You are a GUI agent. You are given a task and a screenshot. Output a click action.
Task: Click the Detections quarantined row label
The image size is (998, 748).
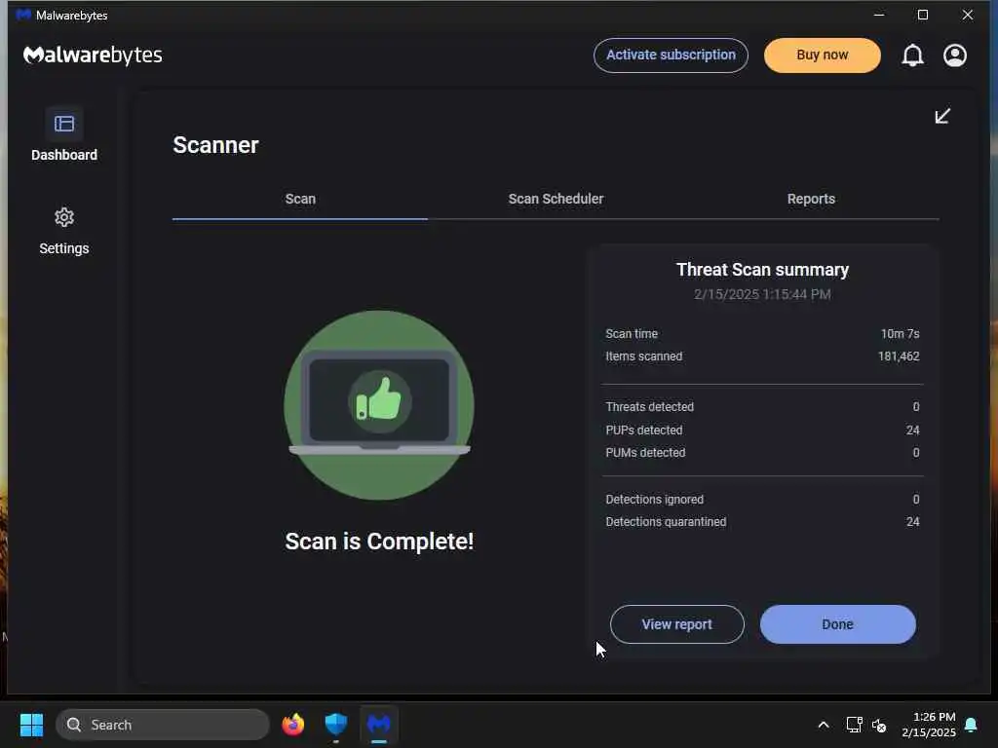[666, 522]
